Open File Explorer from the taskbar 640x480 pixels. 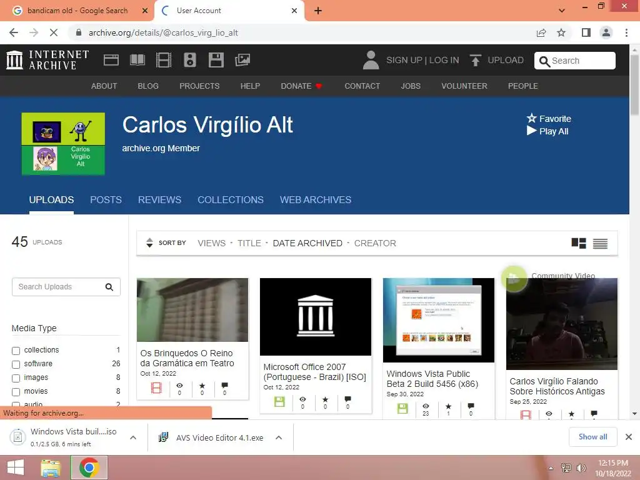(51, 467)
